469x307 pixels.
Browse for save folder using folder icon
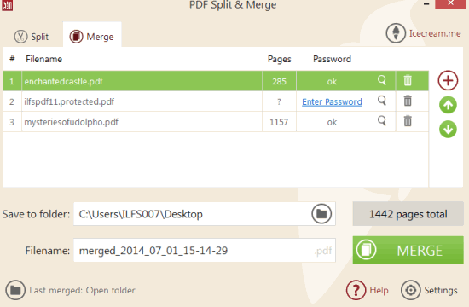click(x=321, y=214)
